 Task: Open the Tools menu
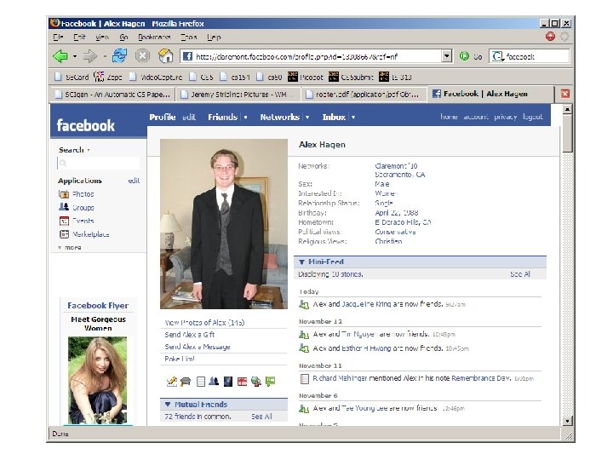(189, 37)
